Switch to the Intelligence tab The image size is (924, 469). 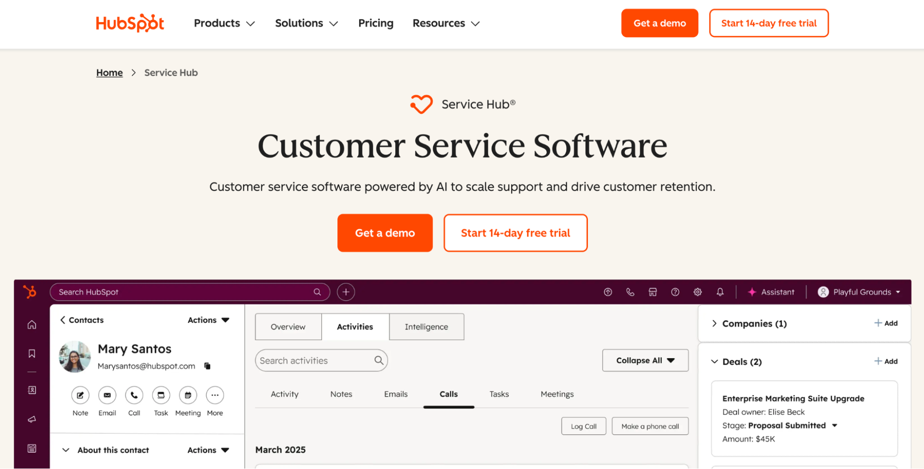[426, 327]
